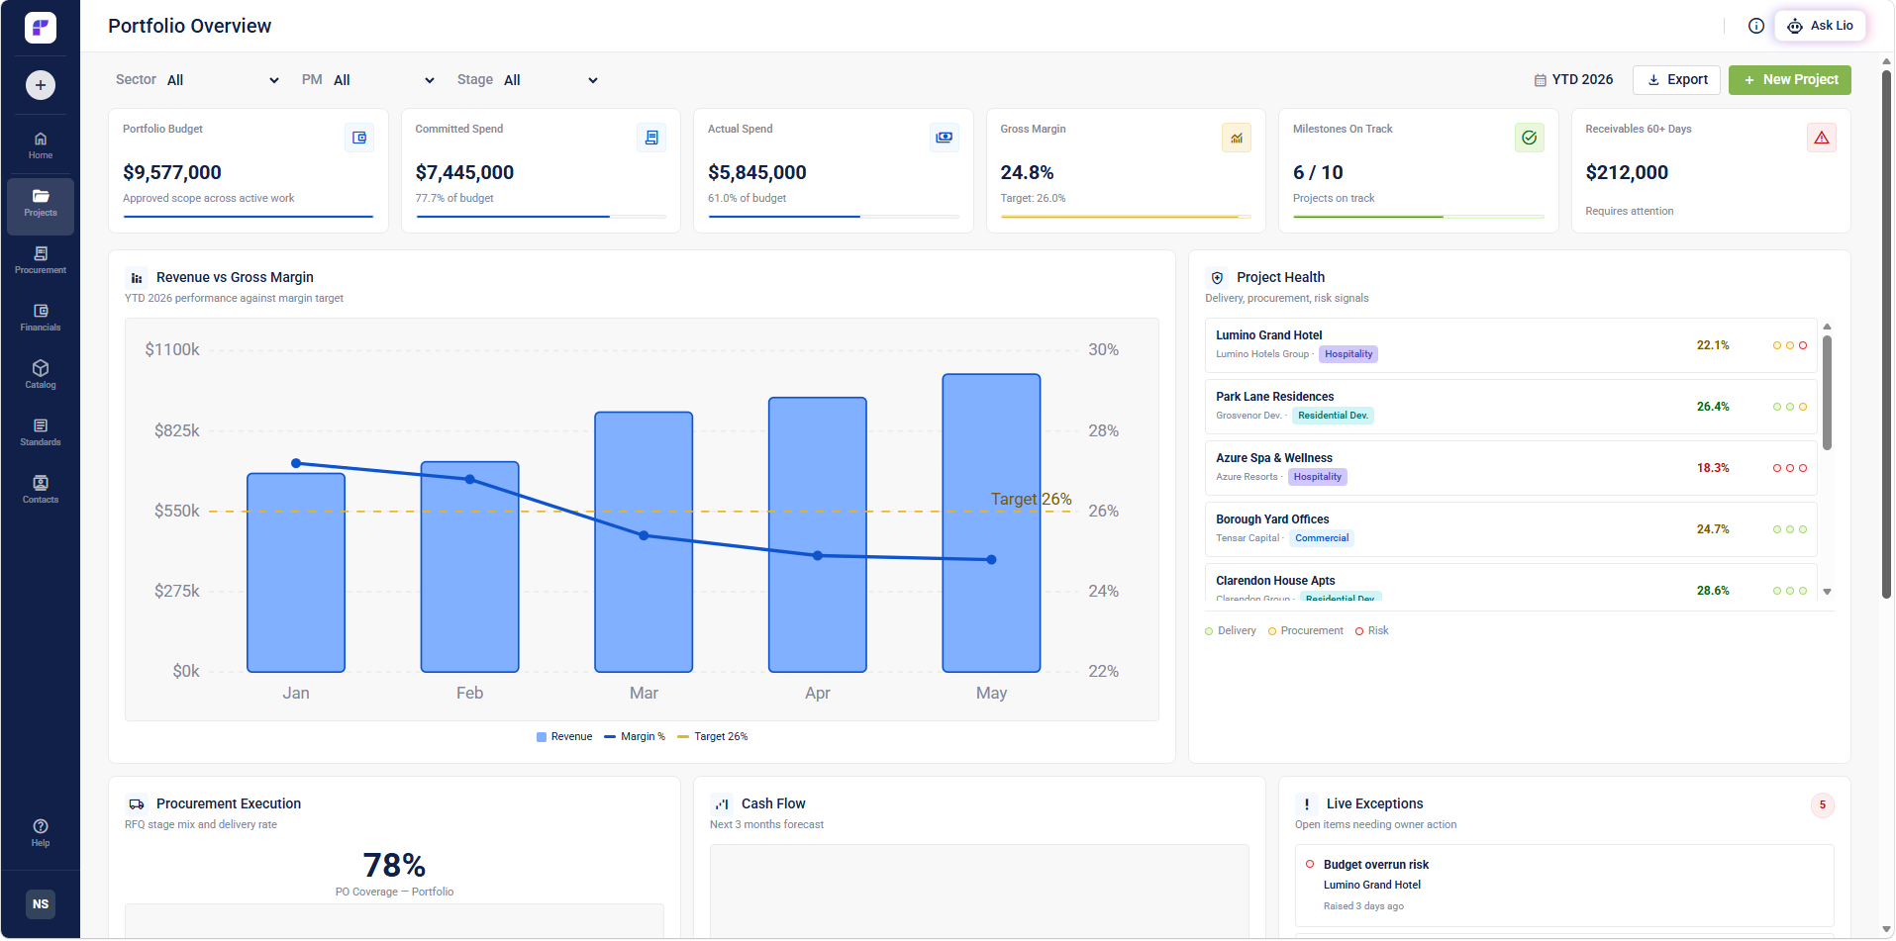Click the New Project button
The width and height of the screenshot is (1896, 941).
click(x=1790, y=80)
